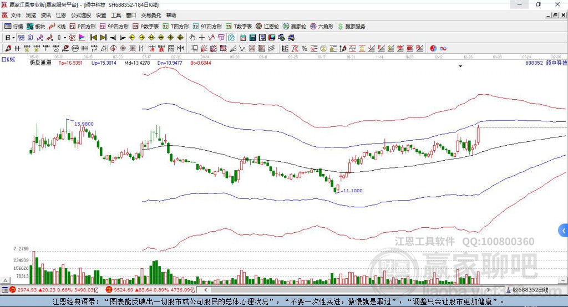568x307 pixels.
Task: Open the 9P四方形 tool
Action: (114, 27)
